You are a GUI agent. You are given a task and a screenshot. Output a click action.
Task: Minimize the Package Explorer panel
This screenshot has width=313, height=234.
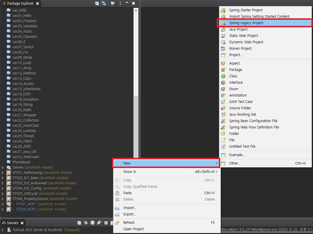tap(127, 3)
